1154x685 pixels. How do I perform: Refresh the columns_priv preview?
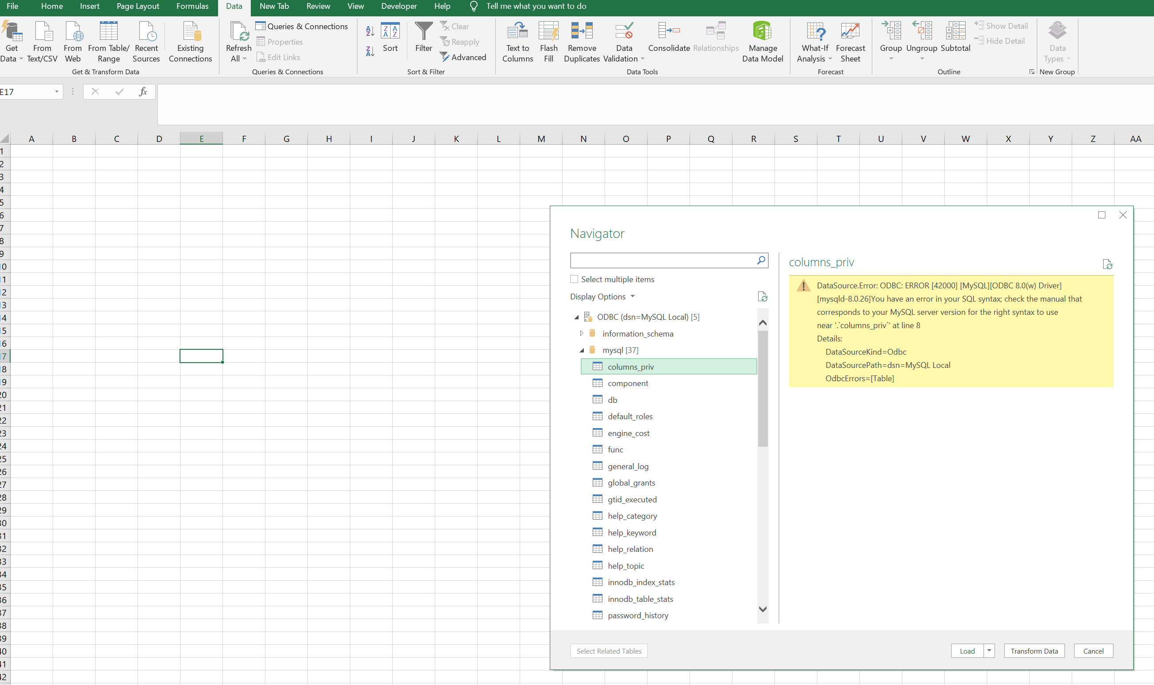1108,264
